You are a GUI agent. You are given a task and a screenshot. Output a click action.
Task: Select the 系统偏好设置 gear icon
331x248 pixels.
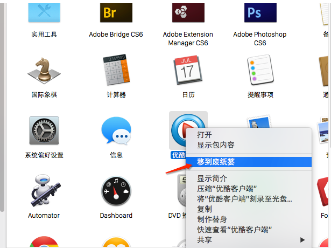coord(44,130)
